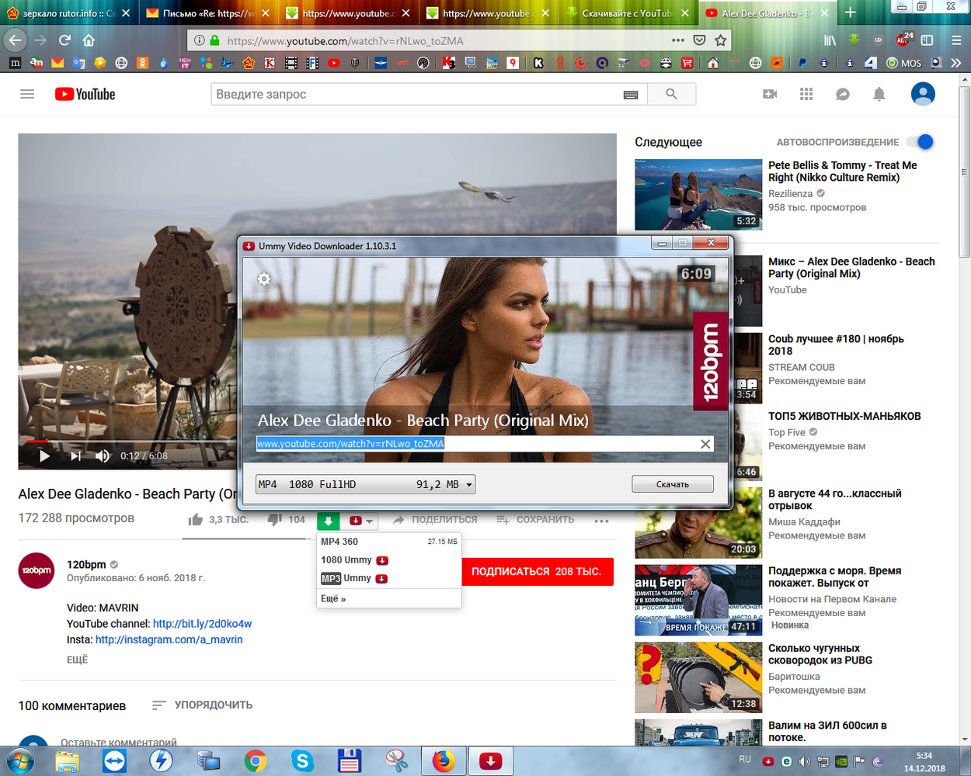Open the 120bpm channel name link
Image resolution: width=971 pixels, height=776 pixels.
tap(86, 565)
